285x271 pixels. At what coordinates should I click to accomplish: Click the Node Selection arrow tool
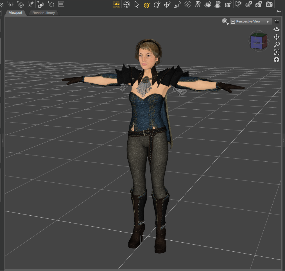[137, 4]
